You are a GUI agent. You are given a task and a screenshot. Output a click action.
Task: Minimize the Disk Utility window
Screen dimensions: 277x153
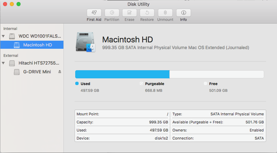point(12,4)
